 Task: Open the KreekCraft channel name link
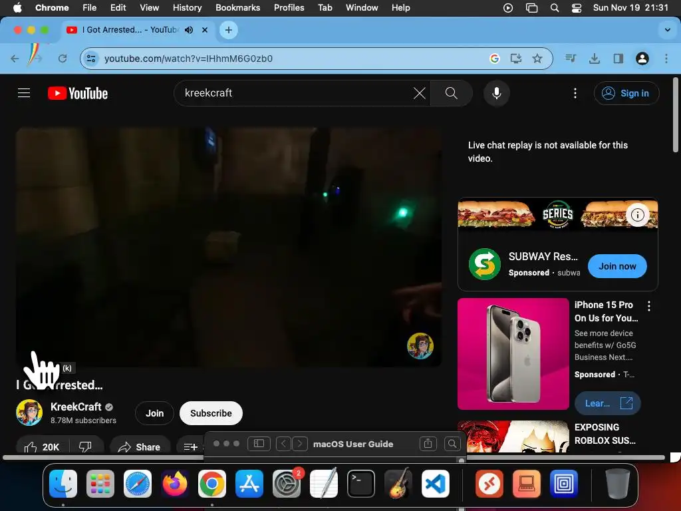[76, 407]
